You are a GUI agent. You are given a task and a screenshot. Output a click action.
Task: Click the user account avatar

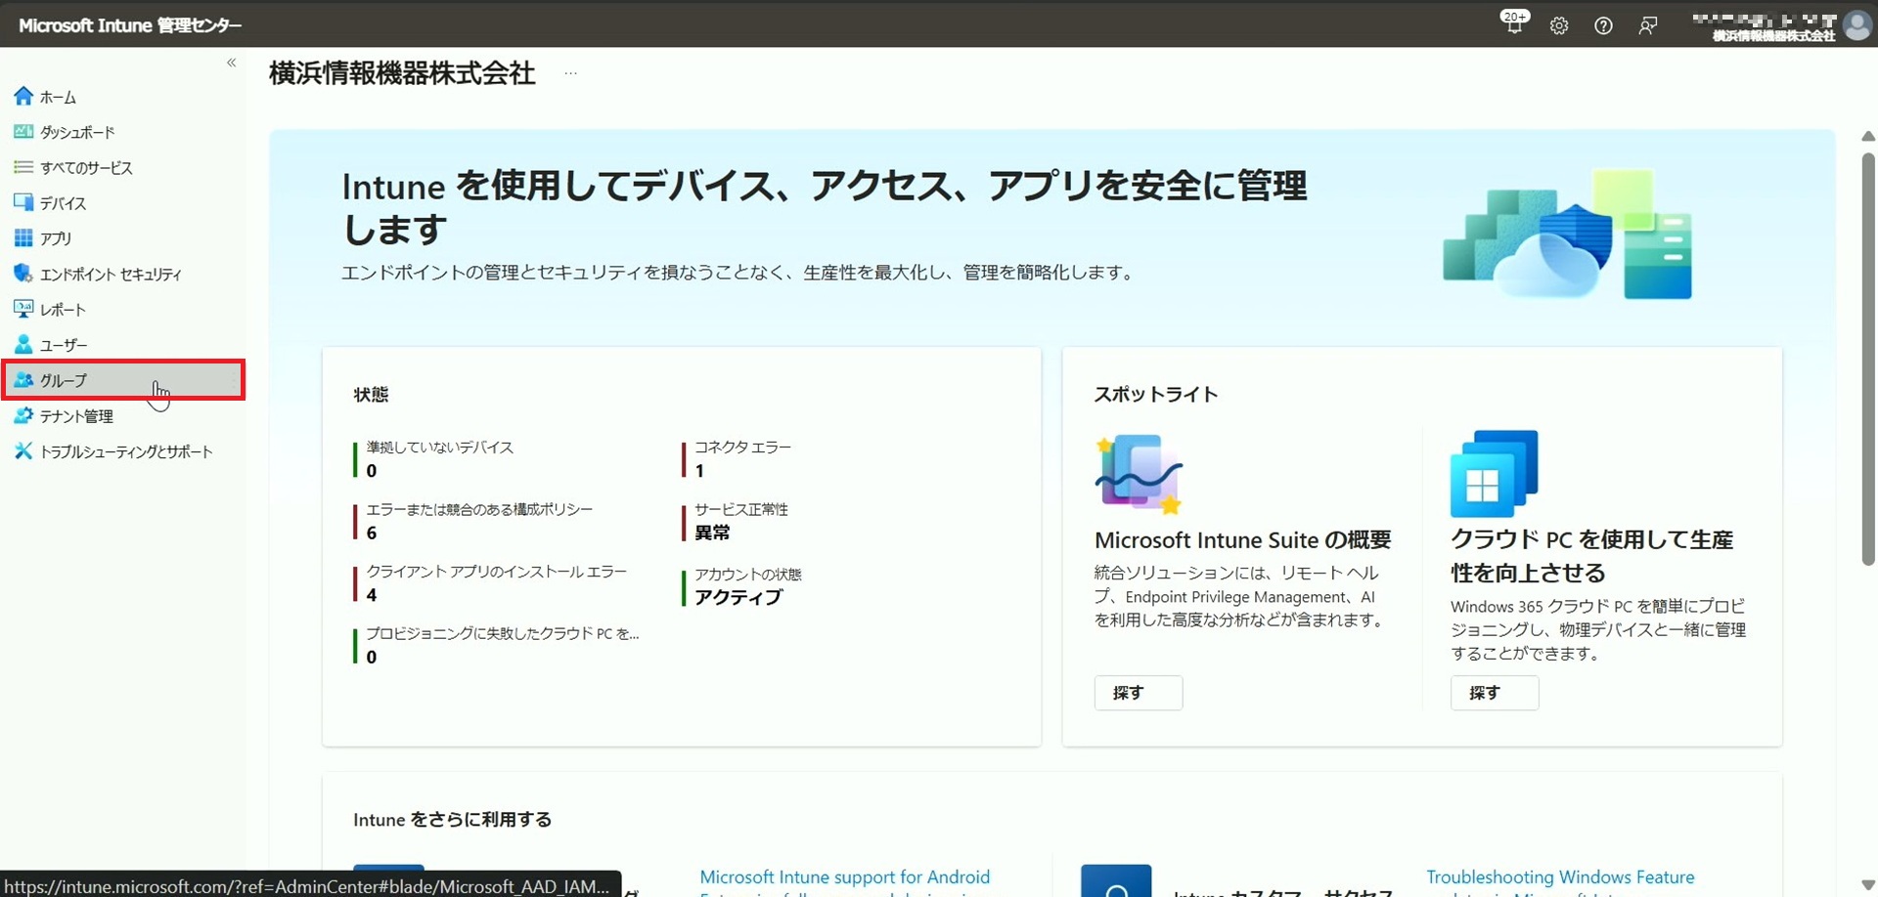[1857, 25]
